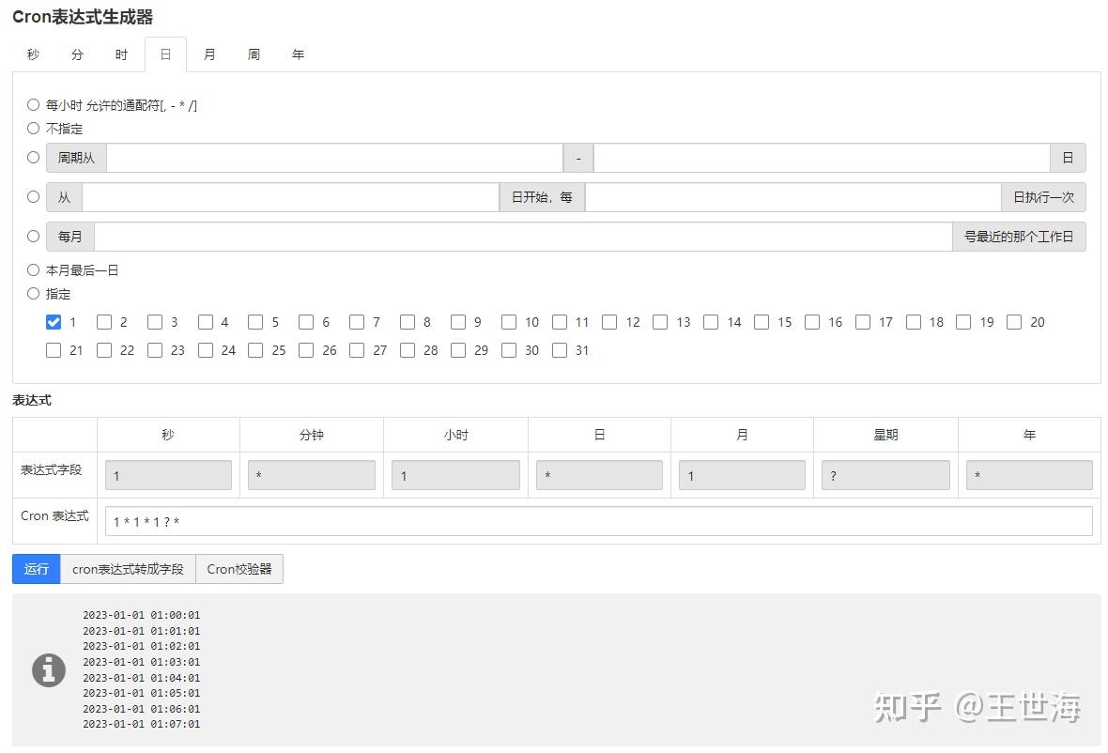Click the 表达式 section heading
This screenshot has height=753, width=1108.
(32, 401)
